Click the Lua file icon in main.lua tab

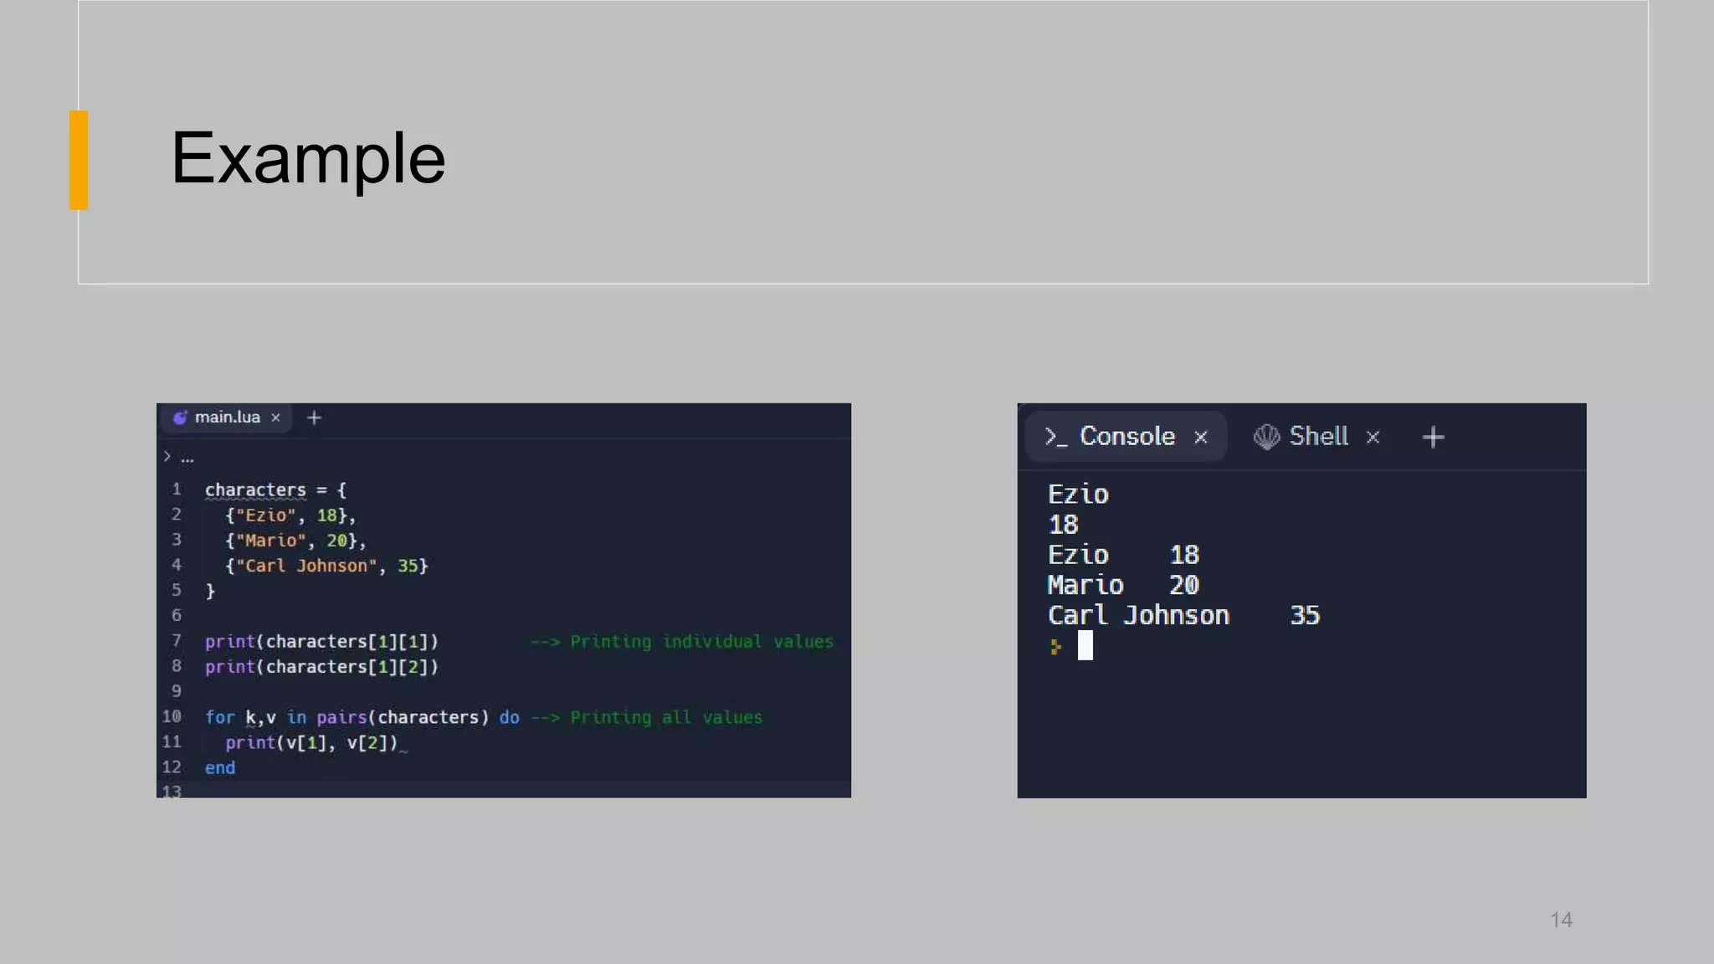click(180, 417)
